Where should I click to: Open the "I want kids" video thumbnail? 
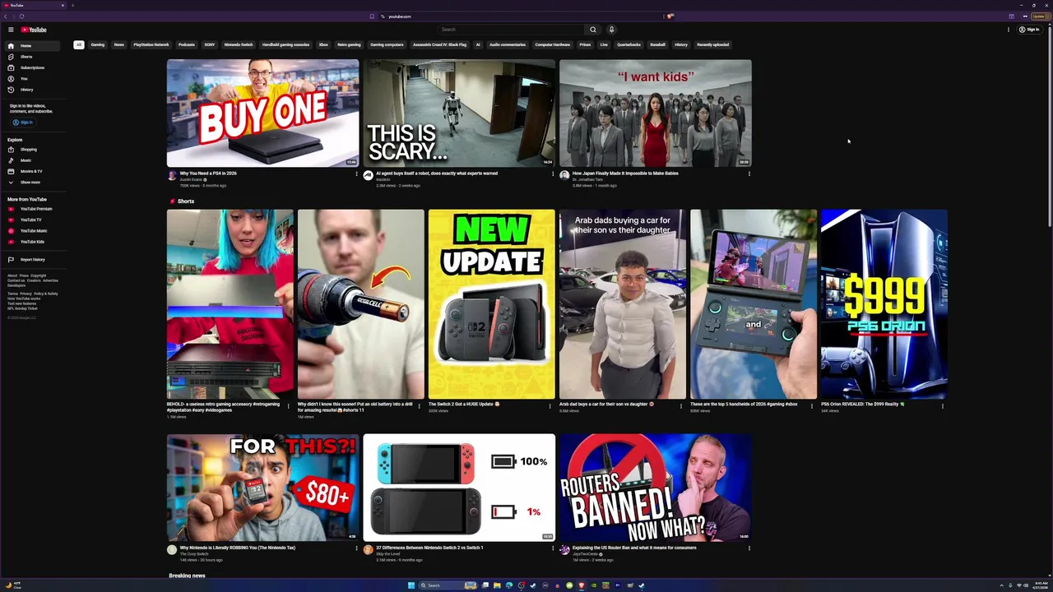pyautogui.click(x=656, y=113)
